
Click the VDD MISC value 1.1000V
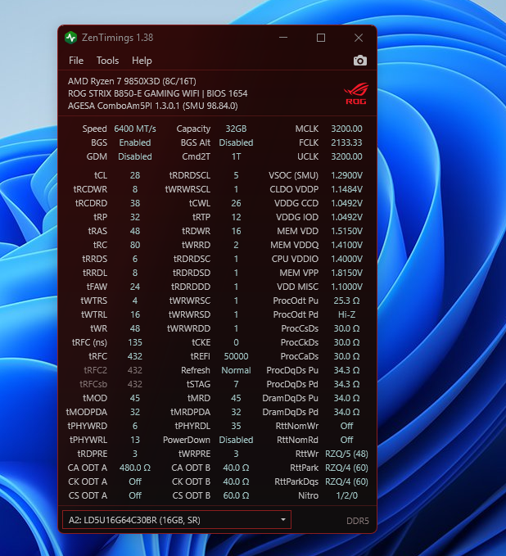(x=346, y=287)
